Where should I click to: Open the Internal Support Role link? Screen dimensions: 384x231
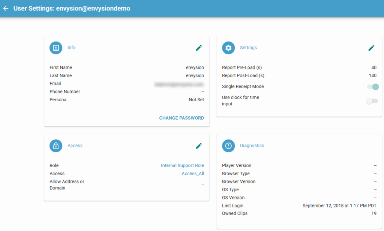tap(182, 165)
